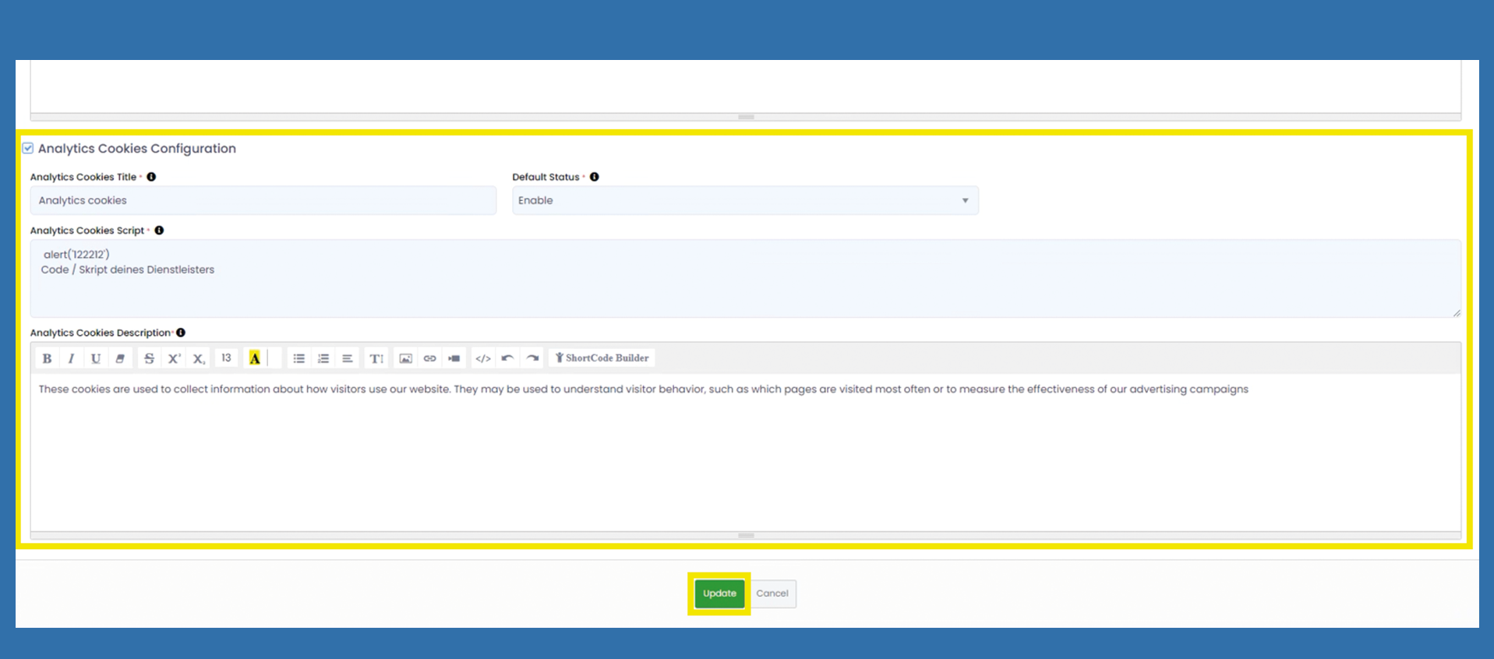This screenshot has height=659, width=1494.
Task: Open the line height tool
Action: [x=376, y=358]
